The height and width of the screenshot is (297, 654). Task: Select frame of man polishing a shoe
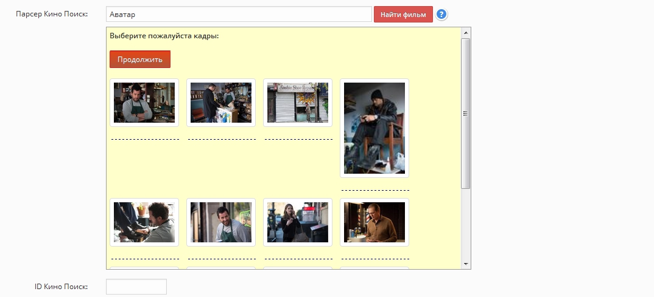pos(144,222)
